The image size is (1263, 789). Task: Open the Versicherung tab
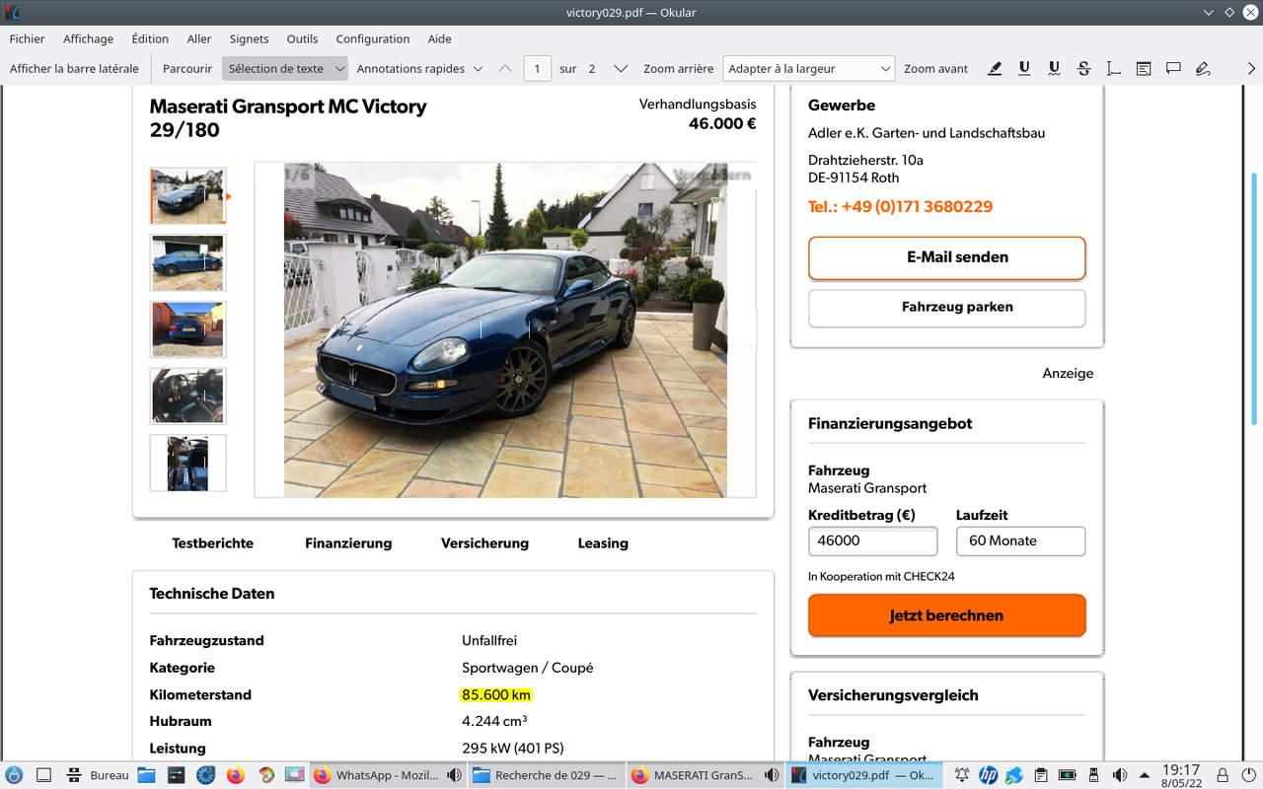point(484,543)
